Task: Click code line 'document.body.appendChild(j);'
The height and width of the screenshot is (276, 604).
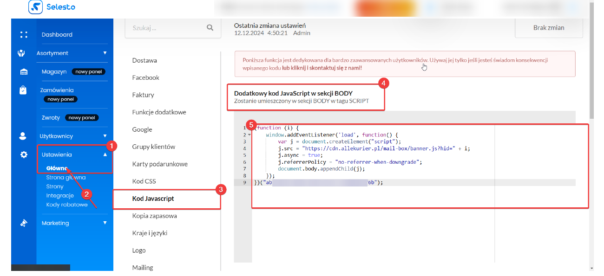Action: point(322,169)
